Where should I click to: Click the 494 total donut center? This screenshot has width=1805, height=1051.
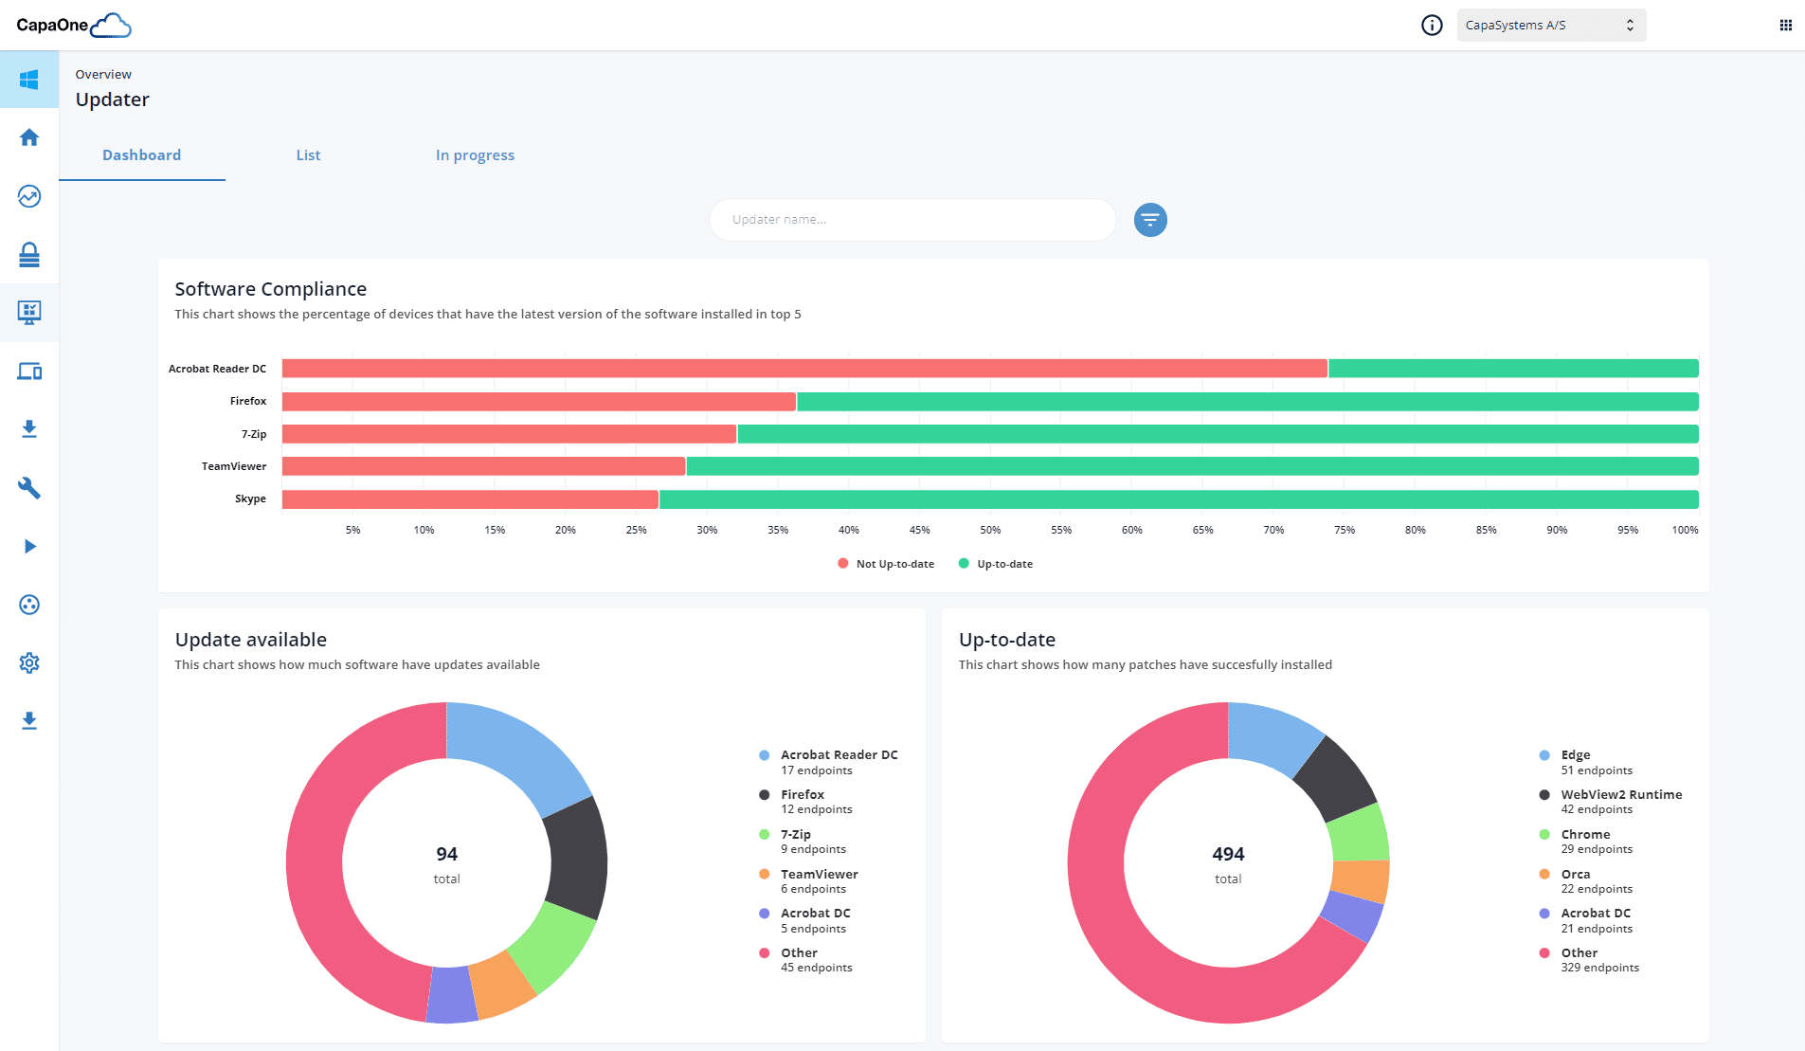[1228, 864]
